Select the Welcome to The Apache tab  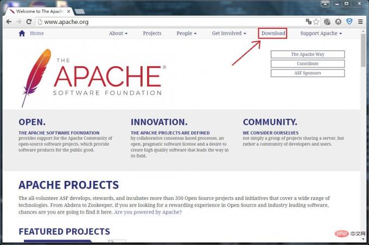(39, 11)
